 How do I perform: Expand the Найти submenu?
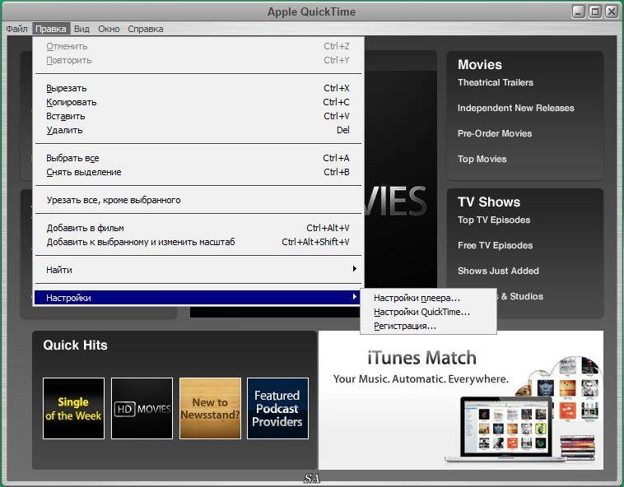(x=198, y=270)
